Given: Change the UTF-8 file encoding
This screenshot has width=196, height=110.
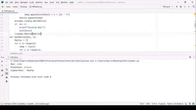Looking at the screenshot, I should 154,104.
